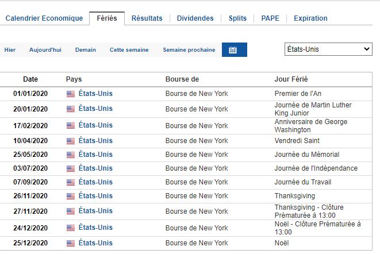The image size is (380, 254).
Task: Click the US flag in Thanksgiving row
Action: coord(71,197)
